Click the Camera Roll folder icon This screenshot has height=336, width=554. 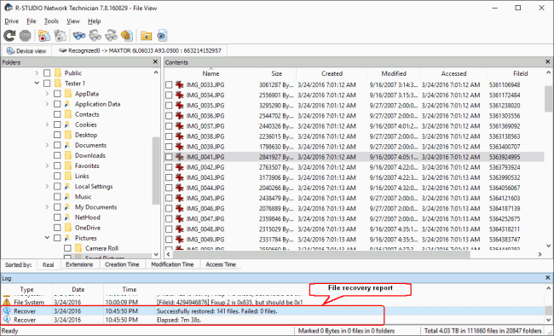point(78,248)
